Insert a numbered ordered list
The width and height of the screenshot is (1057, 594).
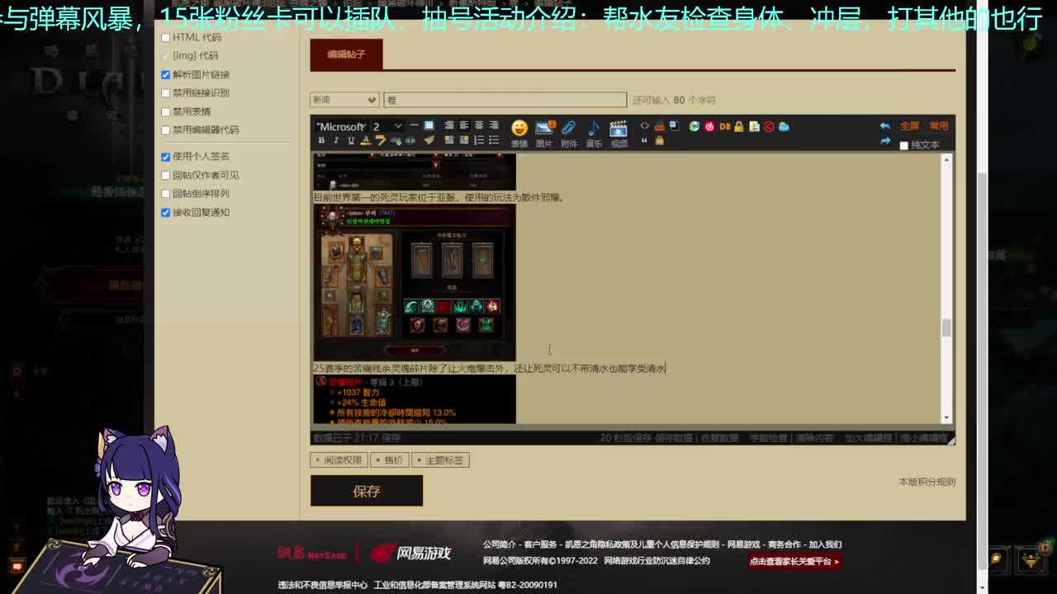click(479, 140)
